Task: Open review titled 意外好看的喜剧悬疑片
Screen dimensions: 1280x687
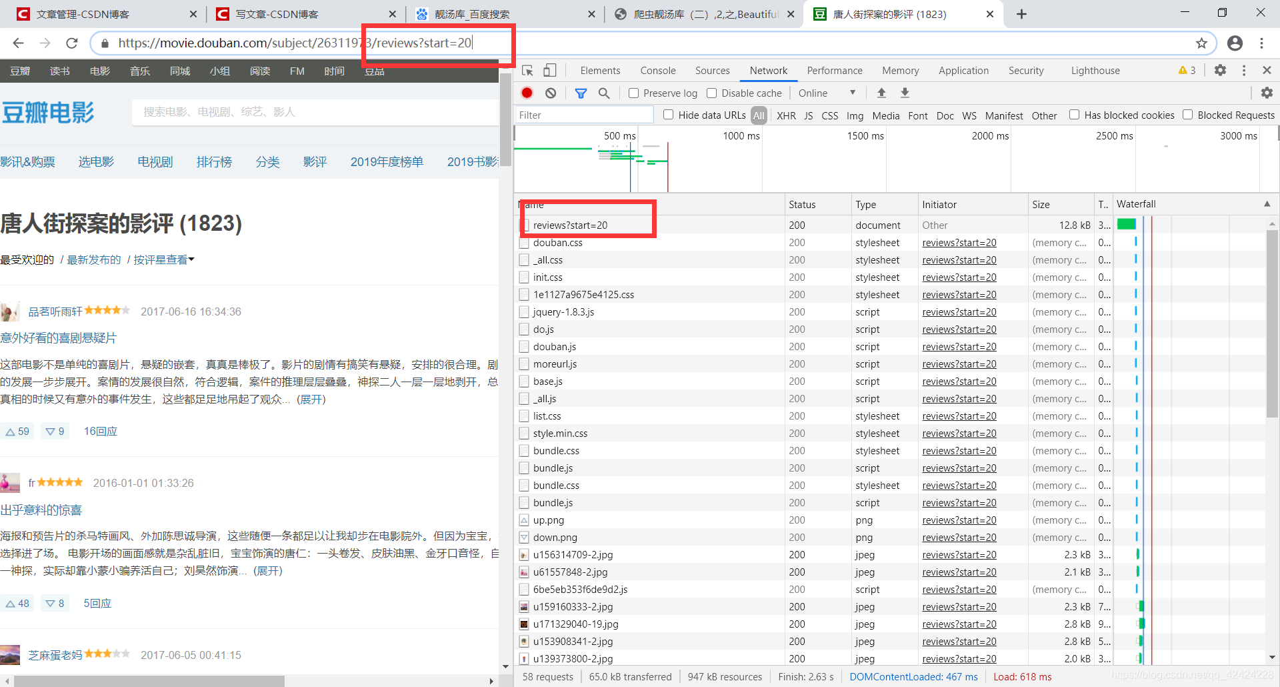Action: click(58, 338)
